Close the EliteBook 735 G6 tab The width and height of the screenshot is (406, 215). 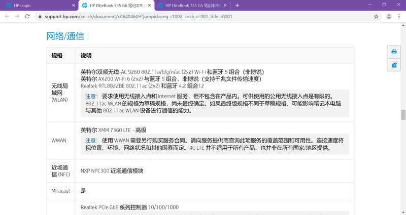pyautogui.click(x=149, y=5)
